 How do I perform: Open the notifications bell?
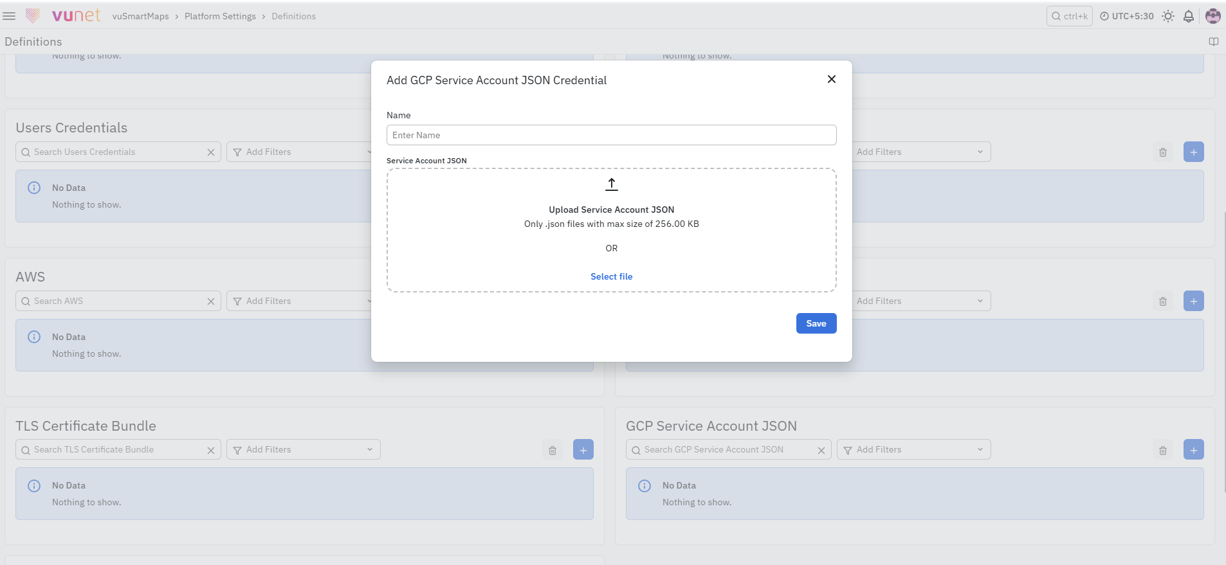[x=1189, y=16]
